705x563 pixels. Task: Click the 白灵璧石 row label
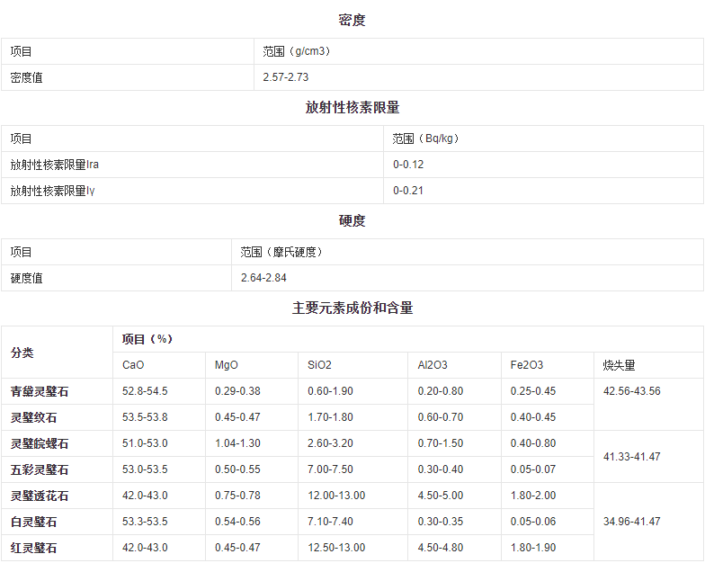(33, 522)
